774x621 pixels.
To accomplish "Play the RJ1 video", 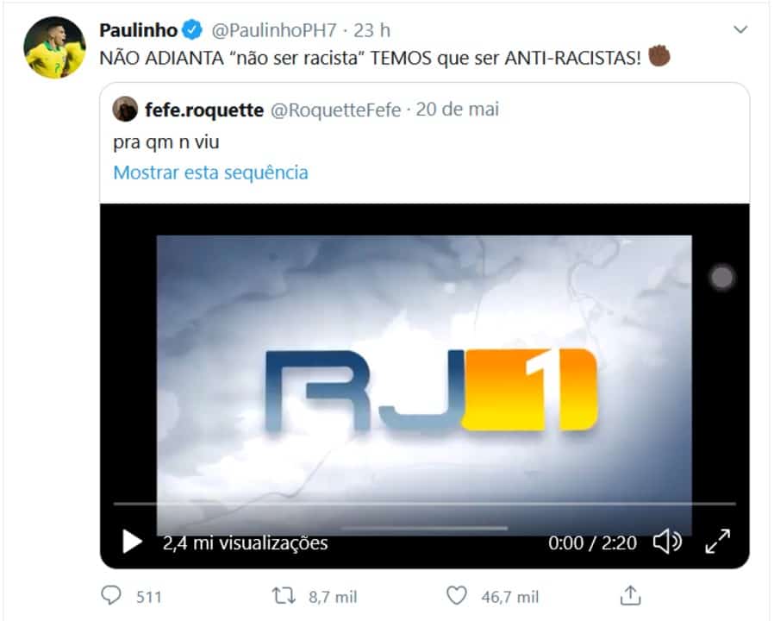I will 132,542.
